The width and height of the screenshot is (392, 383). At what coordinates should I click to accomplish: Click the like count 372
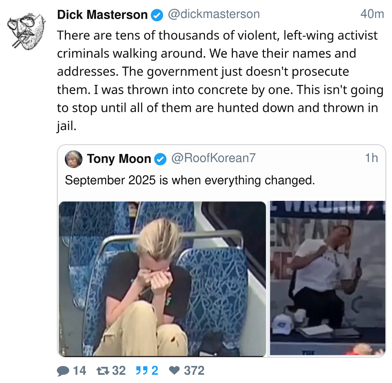coord(194,371)
